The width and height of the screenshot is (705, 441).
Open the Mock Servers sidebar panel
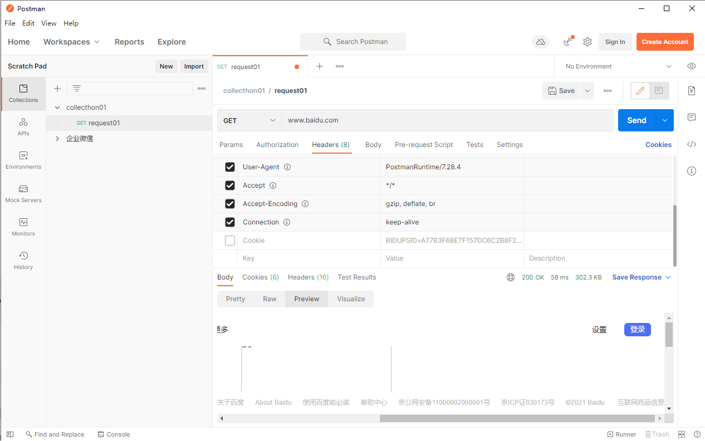tap(23, 194)
